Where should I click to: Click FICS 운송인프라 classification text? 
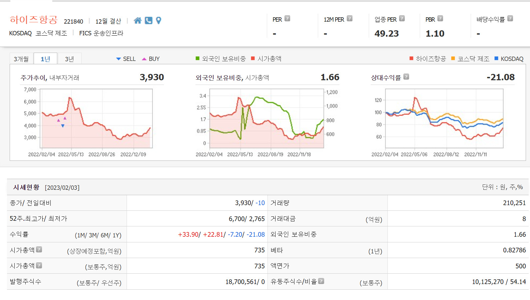[x=101, y=33]
